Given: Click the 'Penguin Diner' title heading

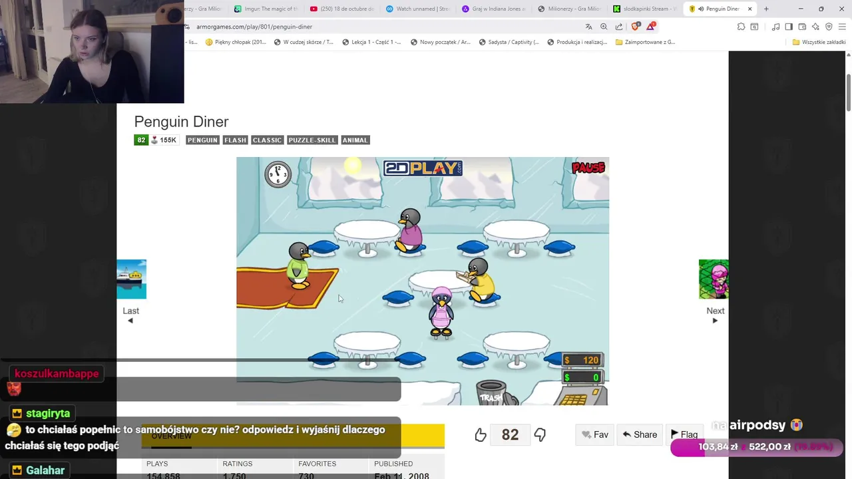Looking at the screenshot, I should tap(181, 122).
